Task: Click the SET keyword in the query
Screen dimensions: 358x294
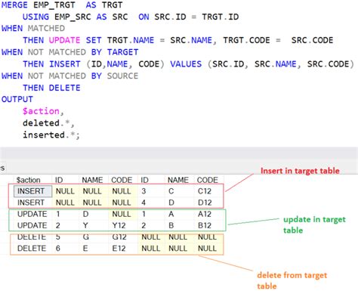Action: click(x=94, y=40)
